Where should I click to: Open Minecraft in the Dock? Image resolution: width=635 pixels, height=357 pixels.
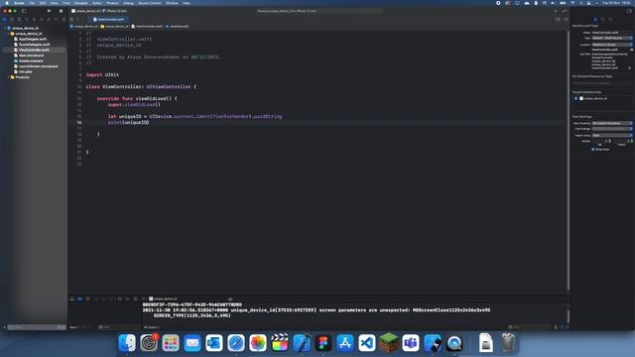point(389,343)
